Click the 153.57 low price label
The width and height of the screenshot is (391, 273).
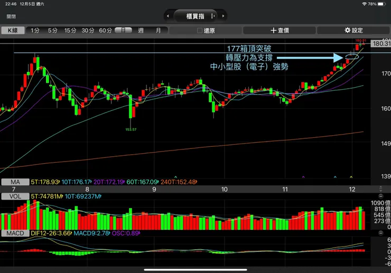[131, 129]
